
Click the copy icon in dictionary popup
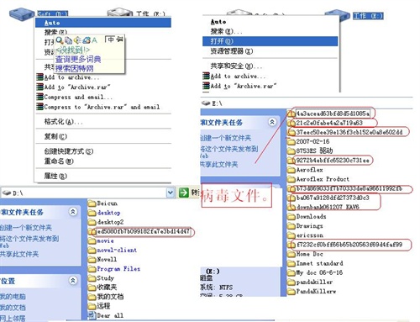click(68, 40)
